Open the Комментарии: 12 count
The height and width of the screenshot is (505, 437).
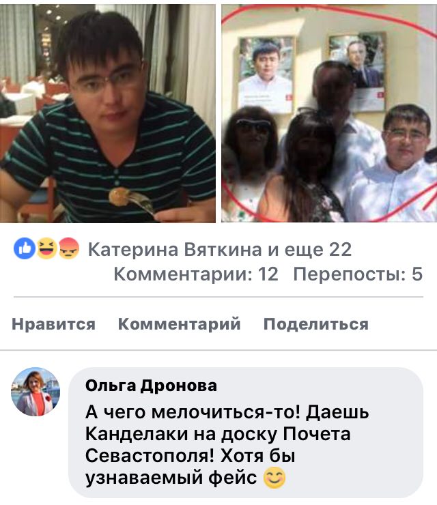click(196, 274)
